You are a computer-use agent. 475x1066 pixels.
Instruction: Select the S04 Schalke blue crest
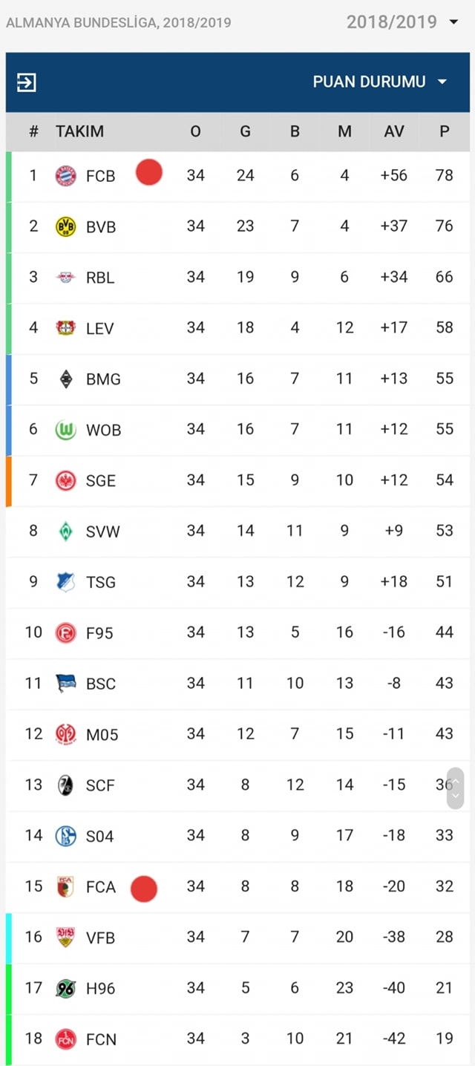tap(66, 836)
